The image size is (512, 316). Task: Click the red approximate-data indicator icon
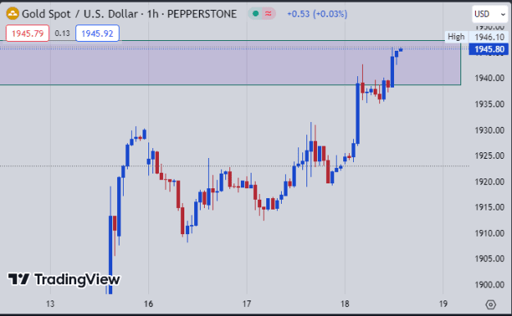tap(268, 14)
